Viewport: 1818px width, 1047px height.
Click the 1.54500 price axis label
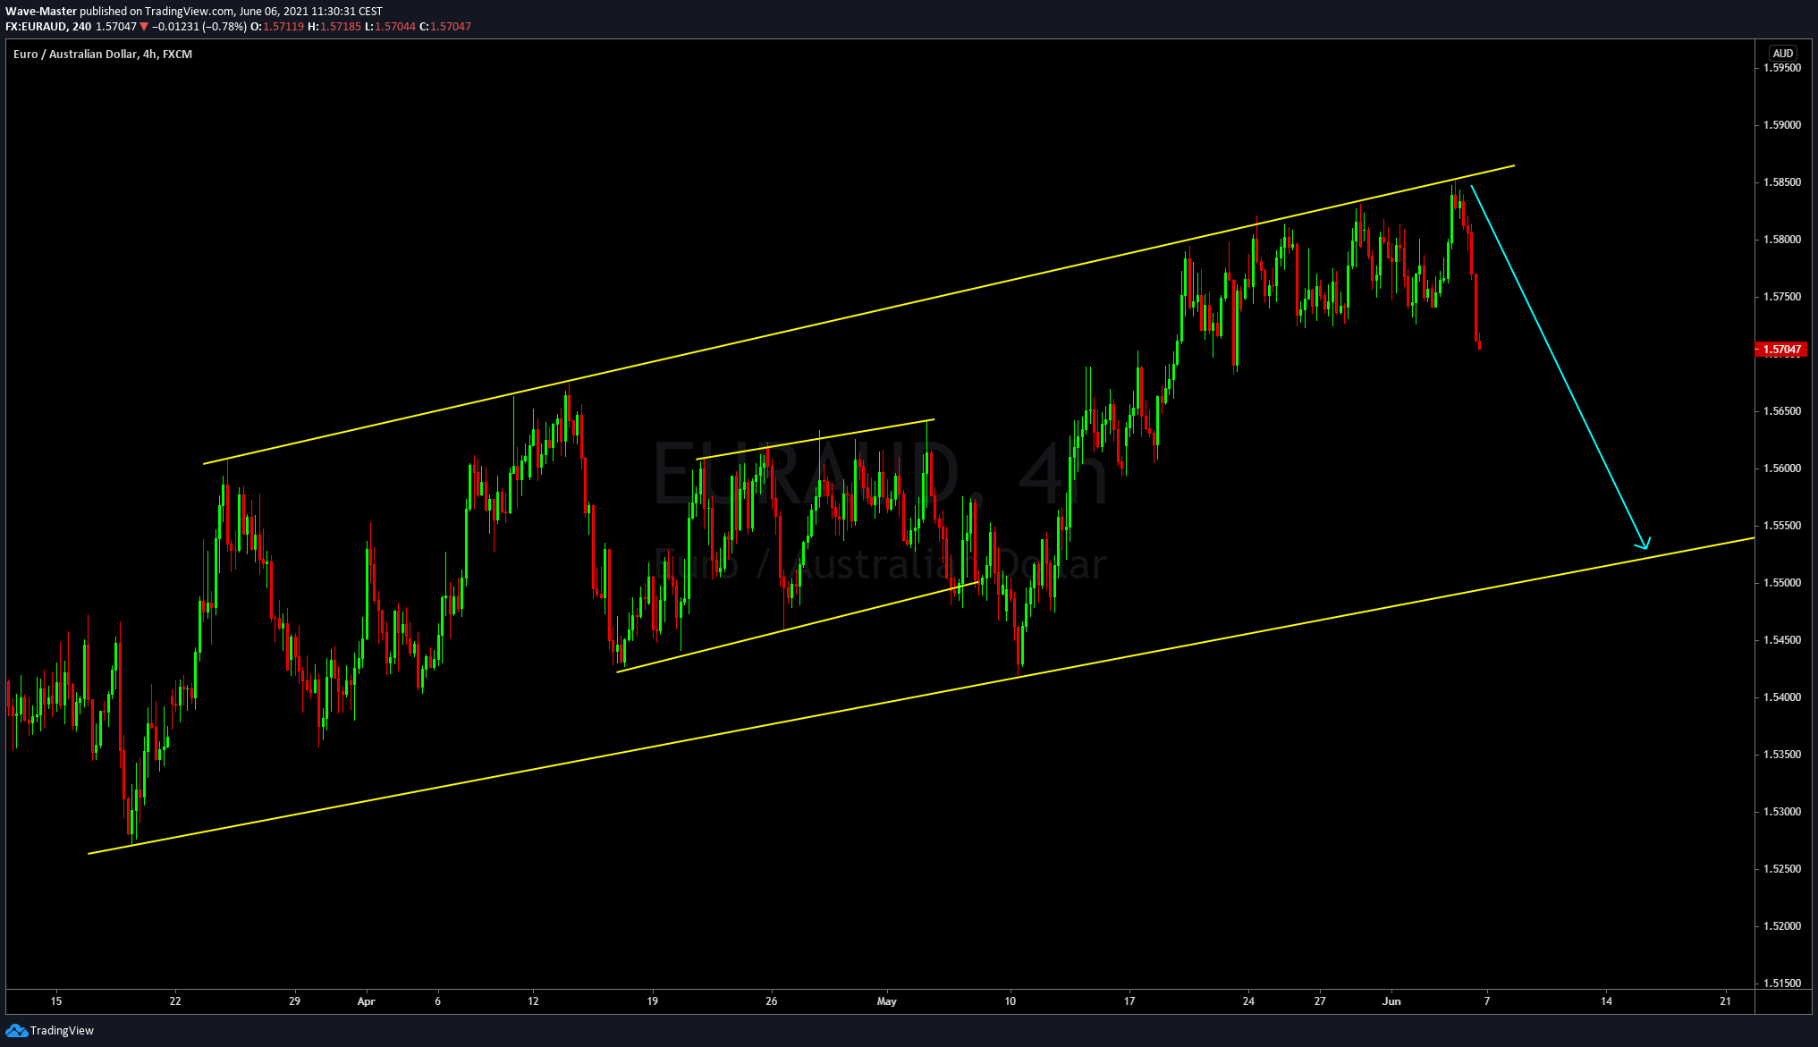pos(1782,640)
